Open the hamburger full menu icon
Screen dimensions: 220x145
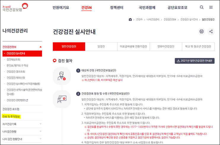click(211, 7)
